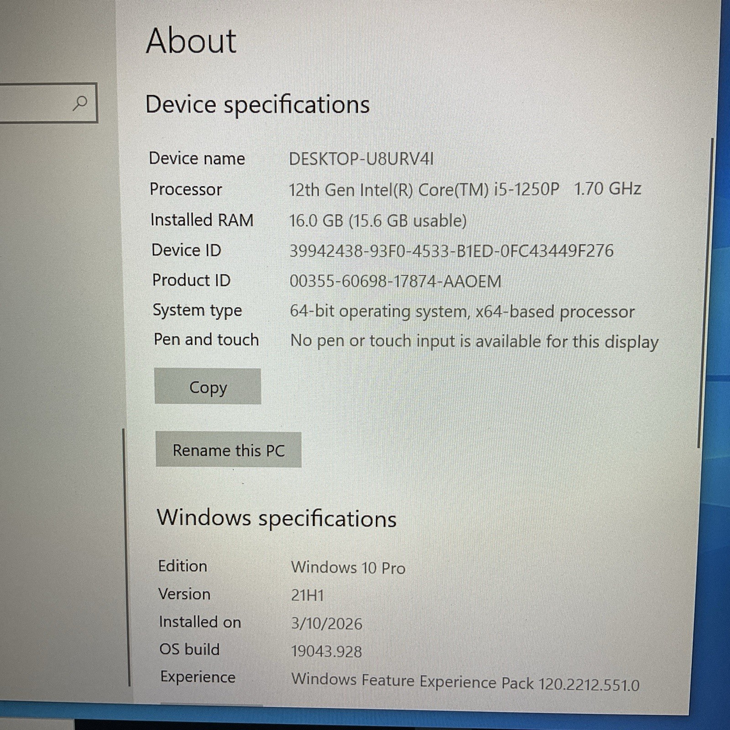
Task: Click the About page heading
Action: (x=191, y=41)
